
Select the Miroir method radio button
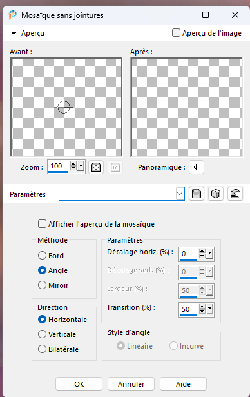coord(42,285)
